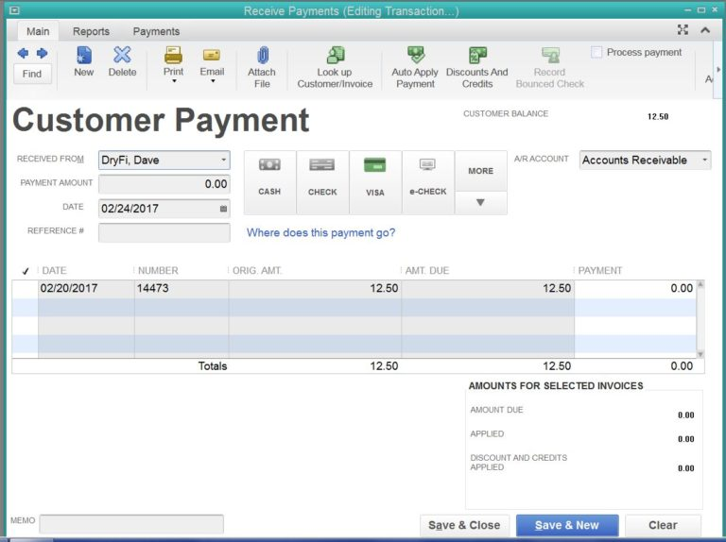Click the Clear button

[x=663, y=525]
